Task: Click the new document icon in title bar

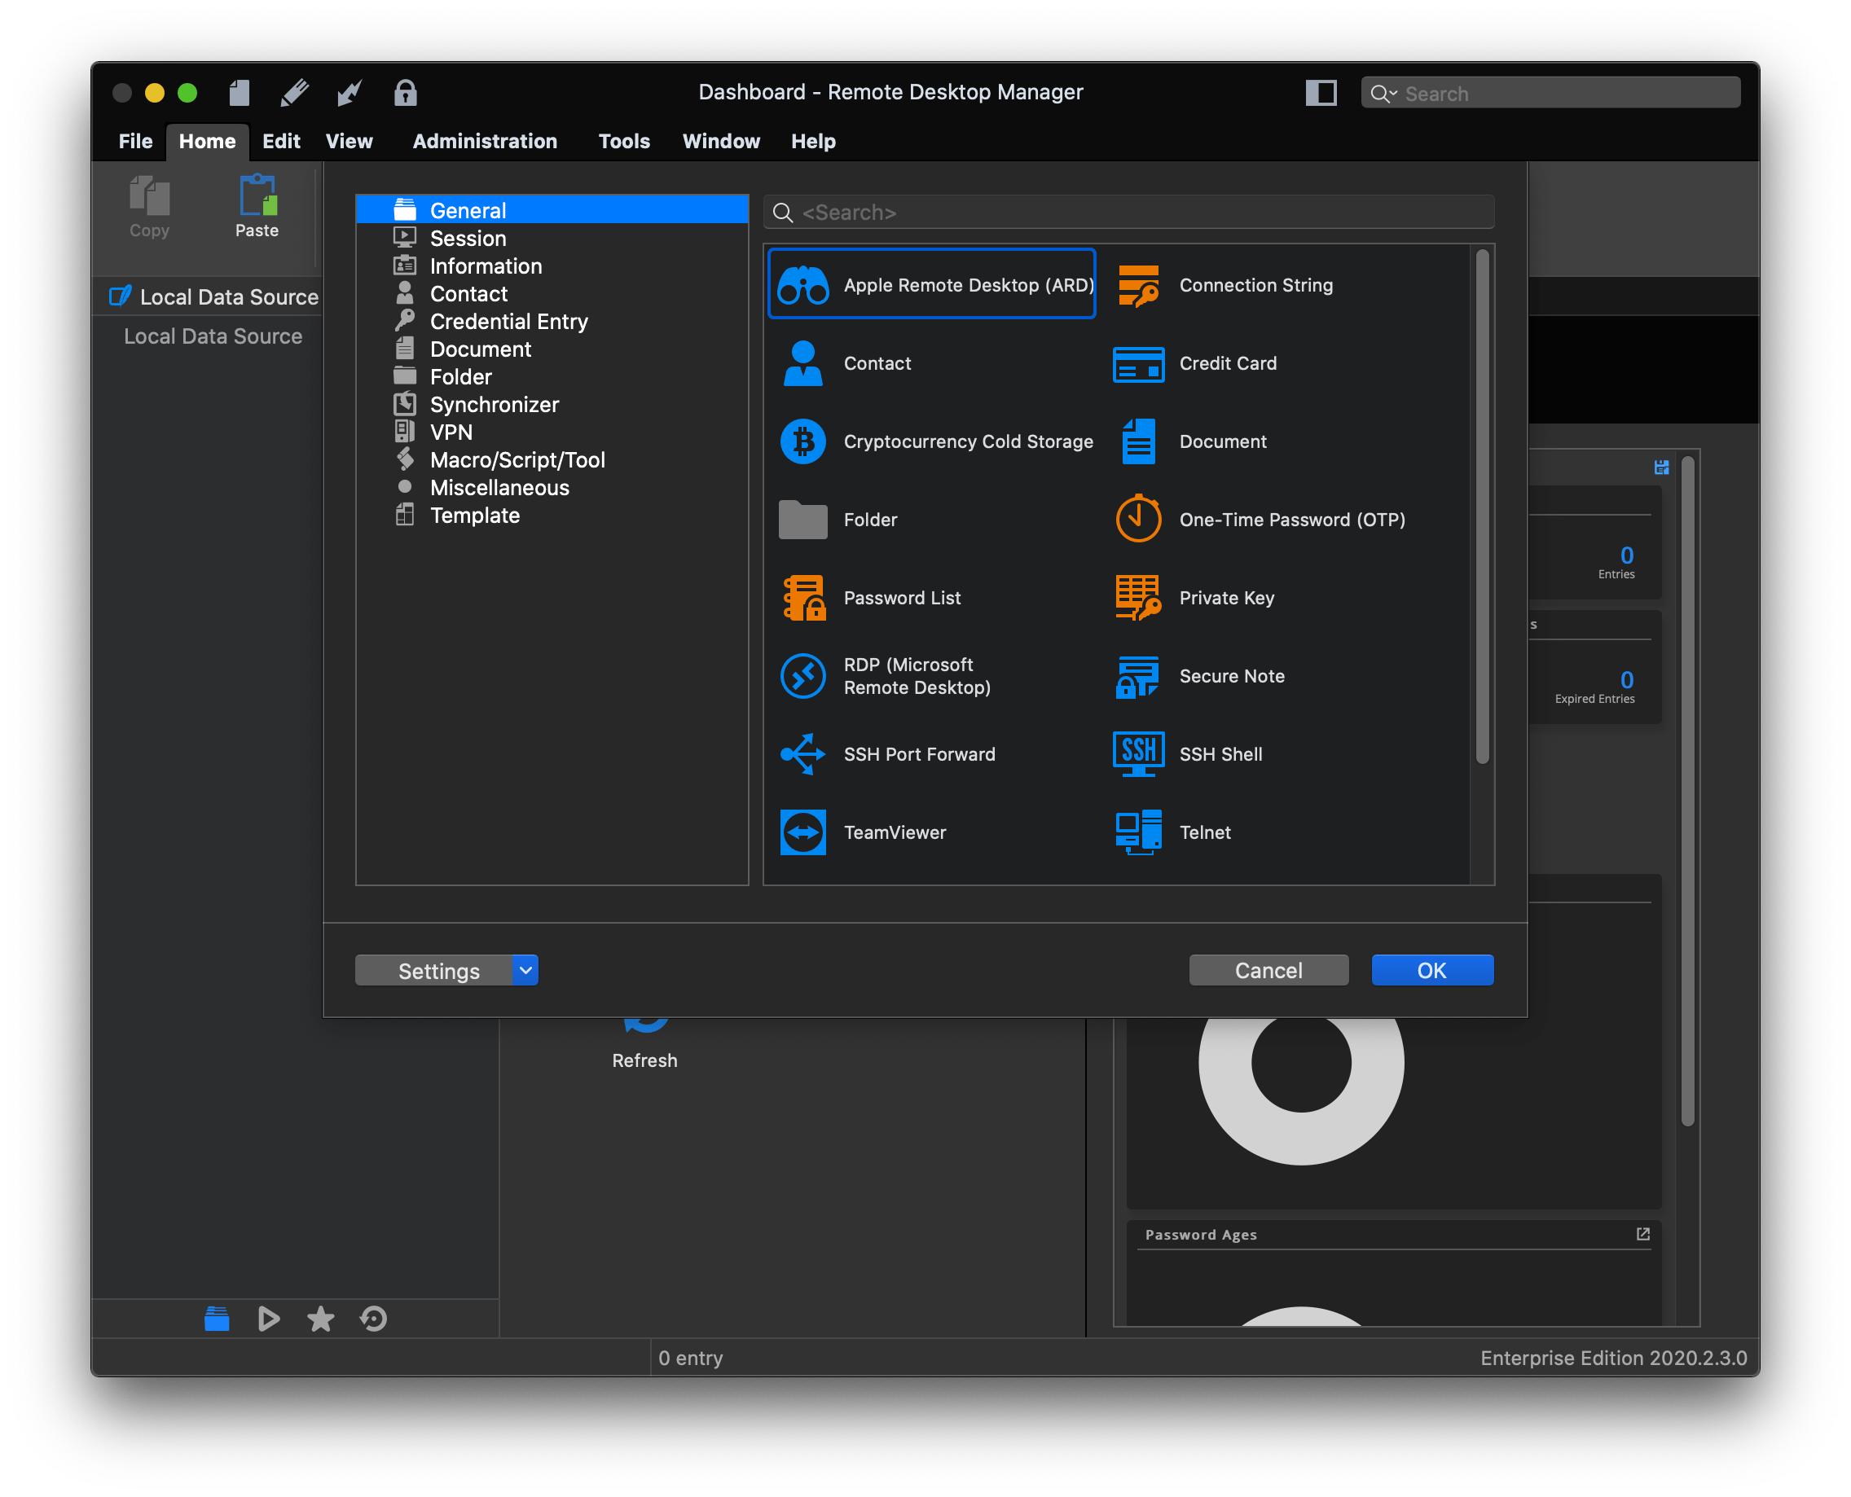Action: pos(239,92)
